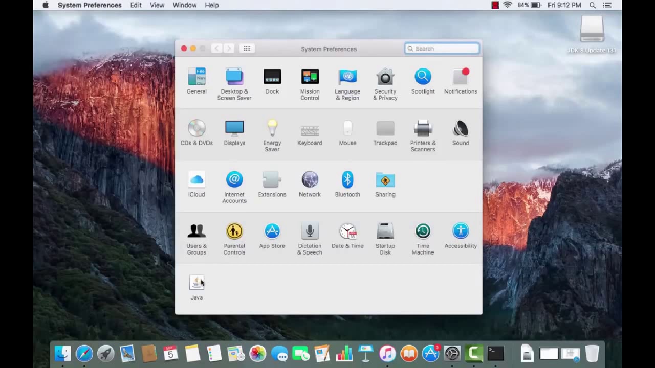Open the System Preferences app menu
The height and width of the screenshot is (368, 655).
pos(90,5)
